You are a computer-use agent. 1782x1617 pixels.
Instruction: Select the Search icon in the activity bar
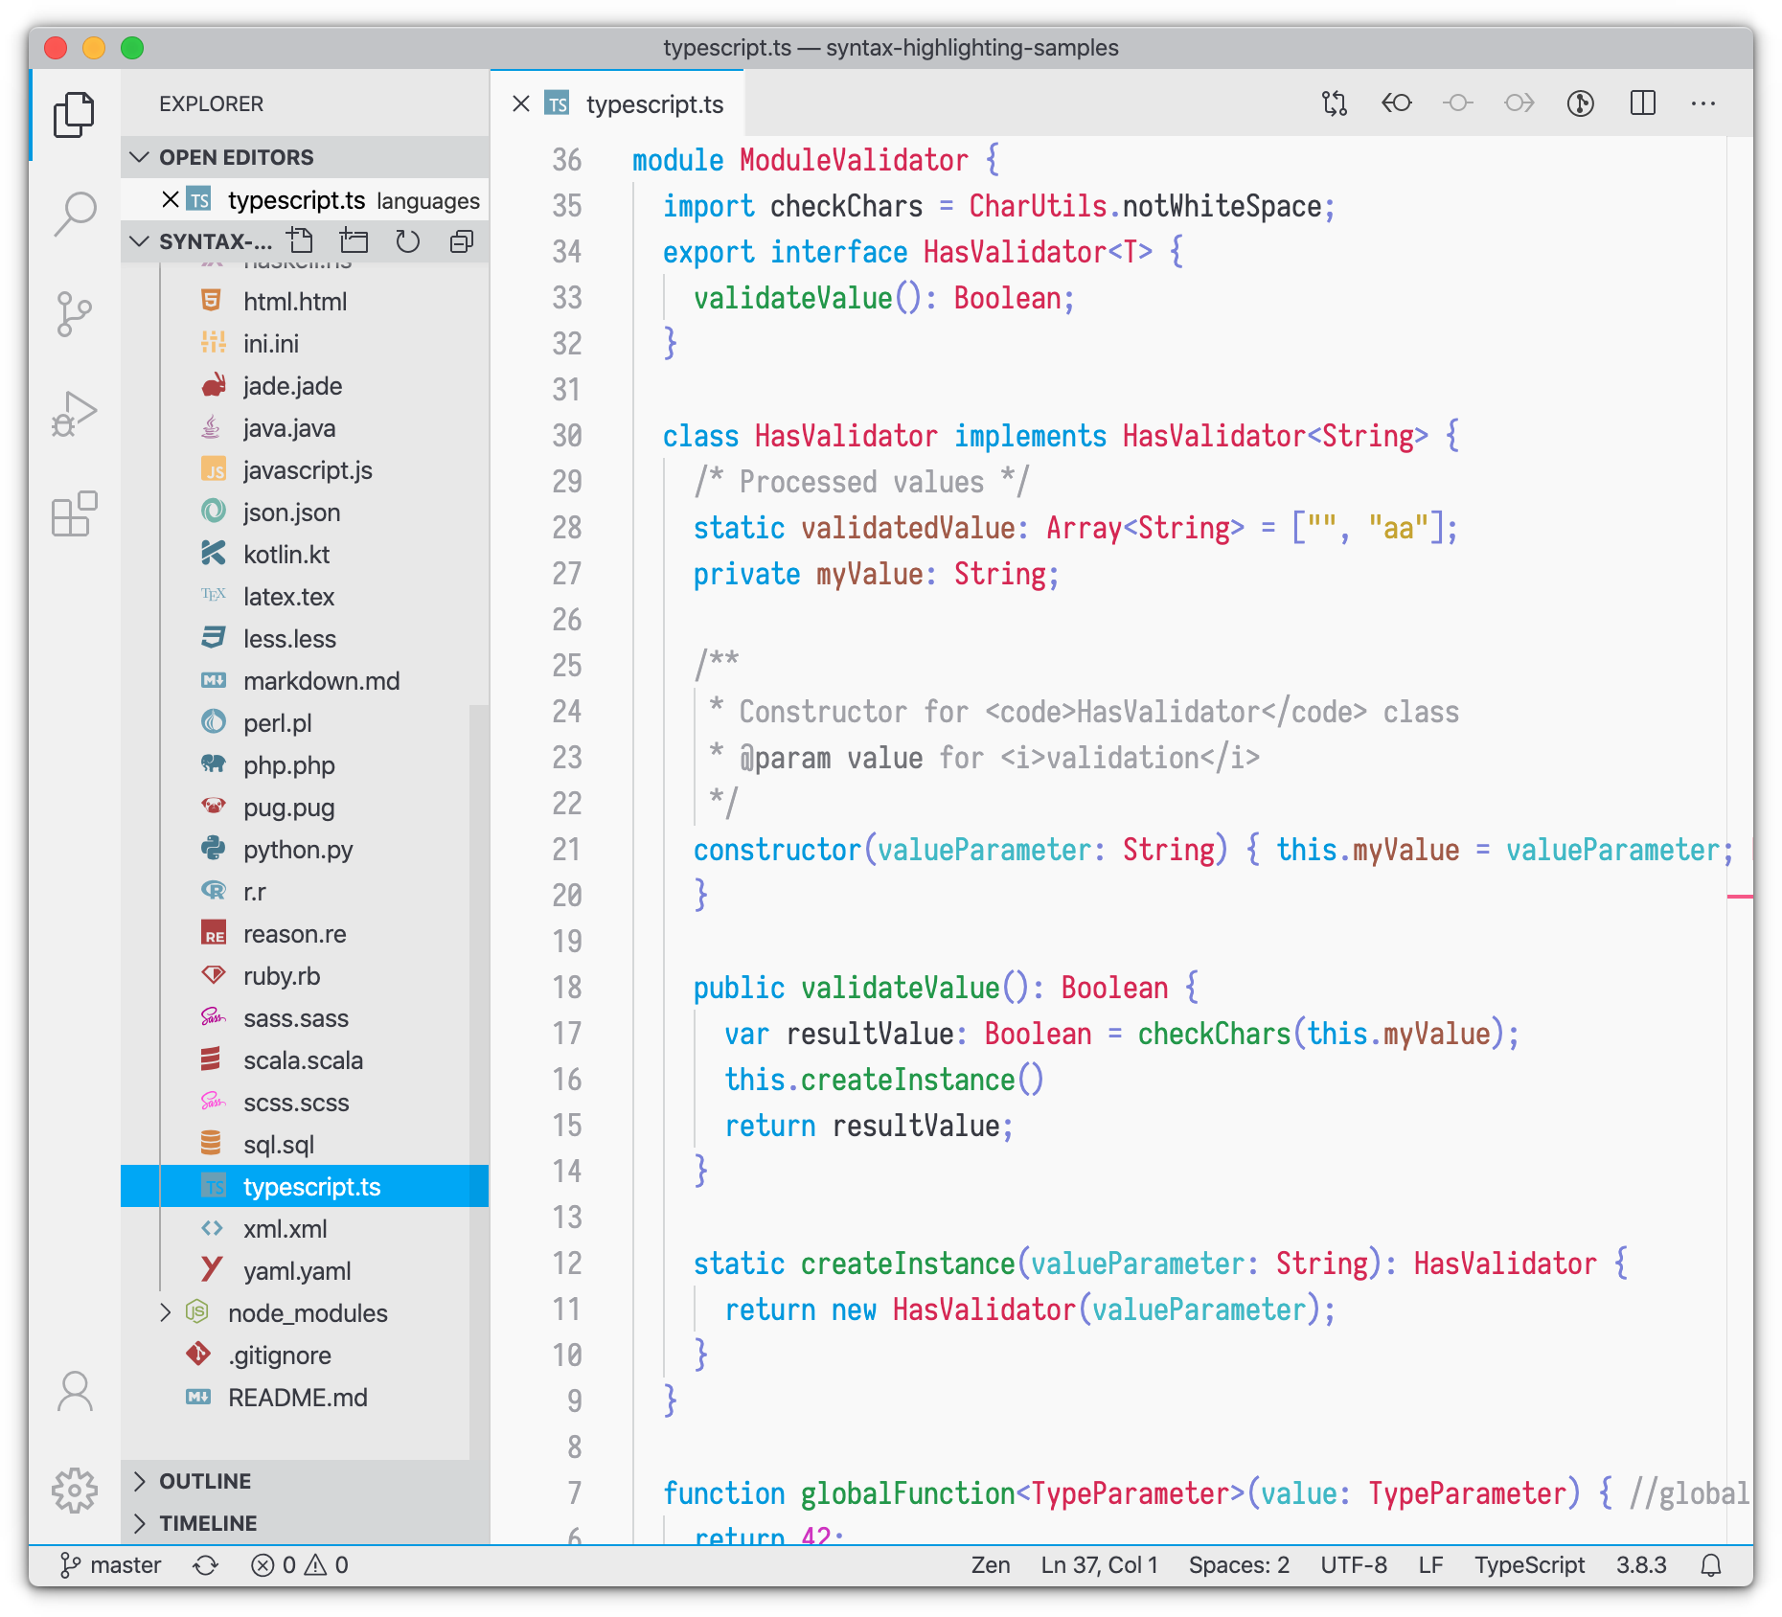click(75, 213)
